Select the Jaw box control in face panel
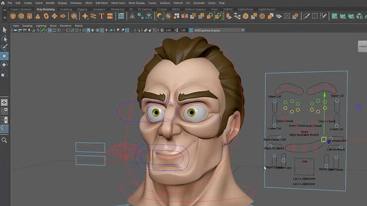The height and width of the screenshot is (206, 367). [305, 167]
